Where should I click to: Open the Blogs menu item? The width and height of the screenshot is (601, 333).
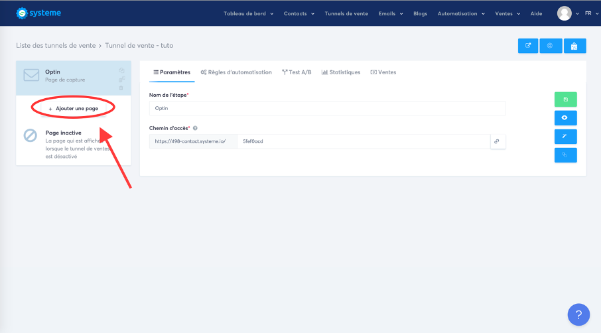click(420, 13)
